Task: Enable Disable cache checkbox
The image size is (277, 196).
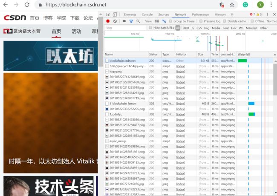Action: (224, 21)
